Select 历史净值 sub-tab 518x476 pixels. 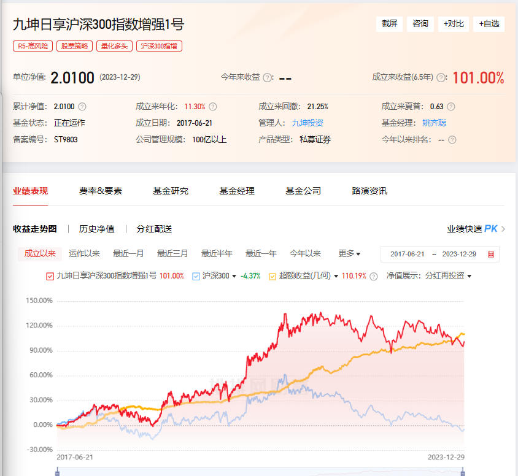coord(97,229)
